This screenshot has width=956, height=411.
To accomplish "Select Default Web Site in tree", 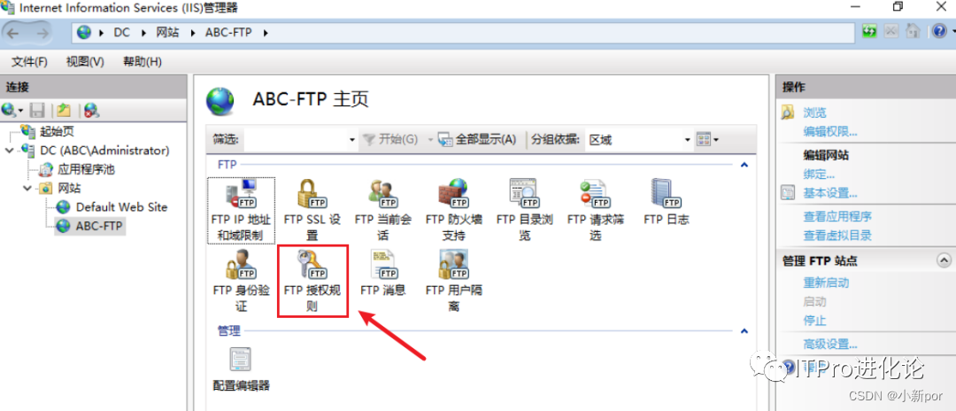I will [121, 206].
